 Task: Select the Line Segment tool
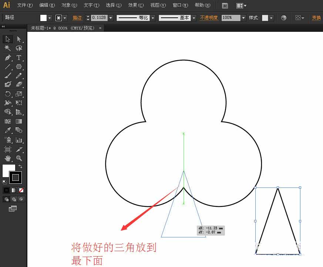click(8, 67)
